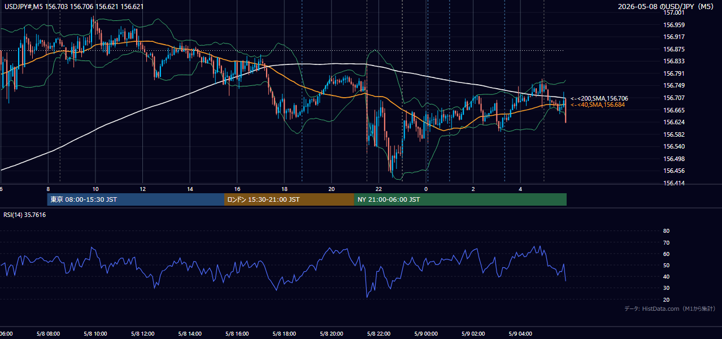
Task: Click hour tick 10 under price chart
Action: [x=95, y=189]
